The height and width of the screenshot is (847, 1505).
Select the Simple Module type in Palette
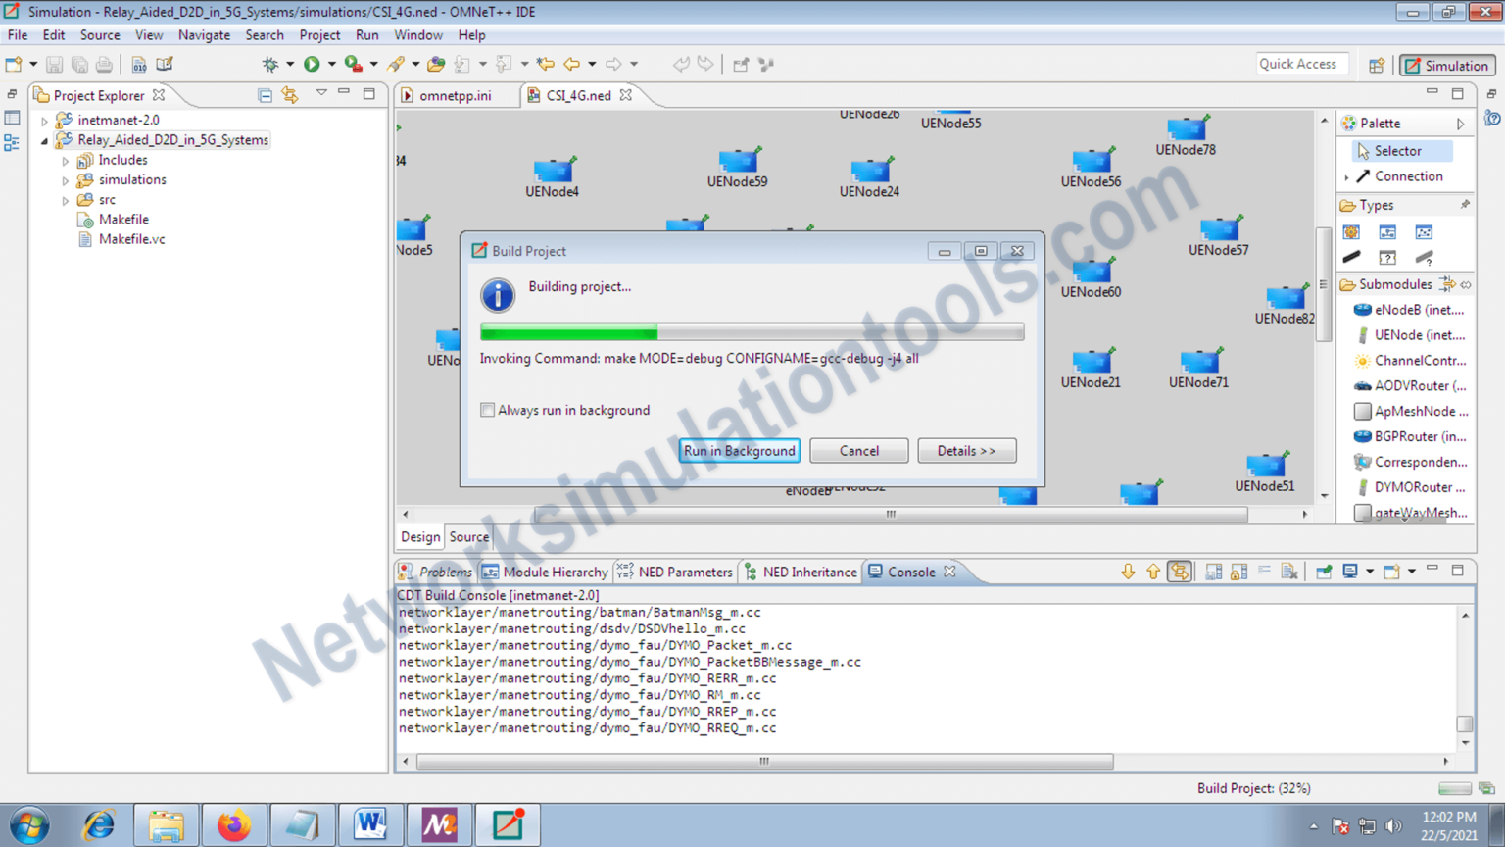[1351, 232]
